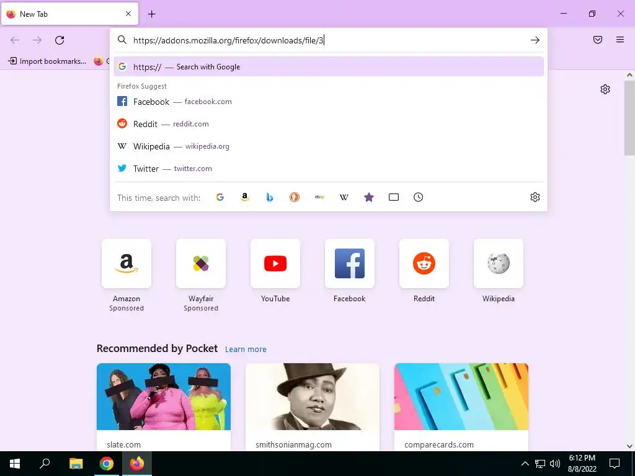
Task: Open the Windows Start menu
Action: (x=15, y=464)
